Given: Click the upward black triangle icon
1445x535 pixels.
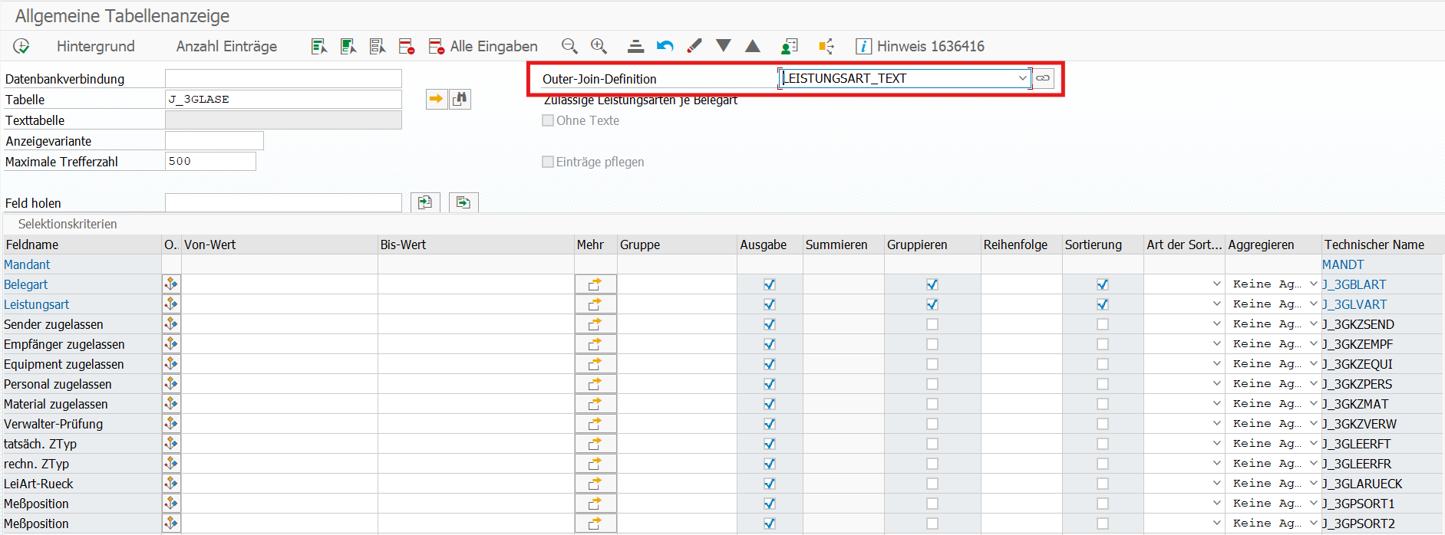Looking at the screenshot, I should tap(753, 46).
